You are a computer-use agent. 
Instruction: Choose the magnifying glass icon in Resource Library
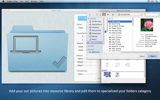coord(117,65)
